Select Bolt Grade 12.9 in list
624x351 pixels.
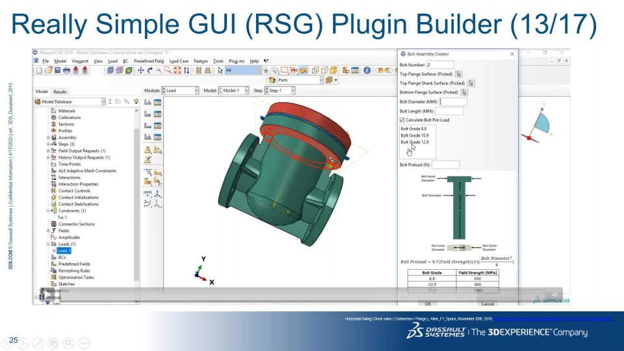click(415, 142)
